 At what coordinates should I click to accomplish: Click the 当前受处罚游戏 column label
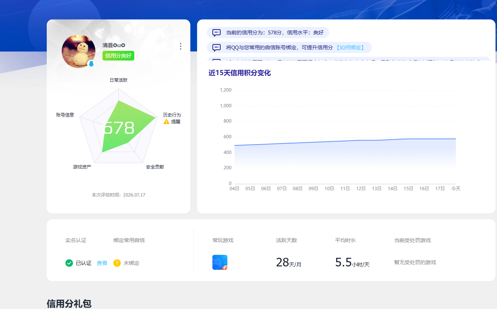(x=412, y=240)
